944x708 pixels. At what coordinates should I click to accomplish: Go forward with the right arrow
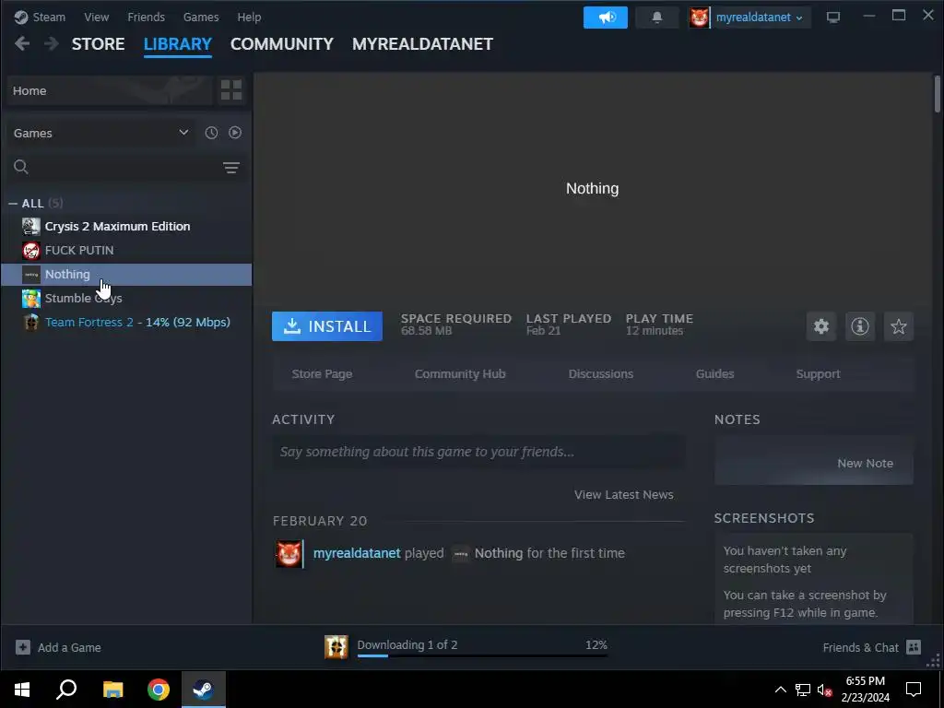pyautogui.click(x=52, y=43)
